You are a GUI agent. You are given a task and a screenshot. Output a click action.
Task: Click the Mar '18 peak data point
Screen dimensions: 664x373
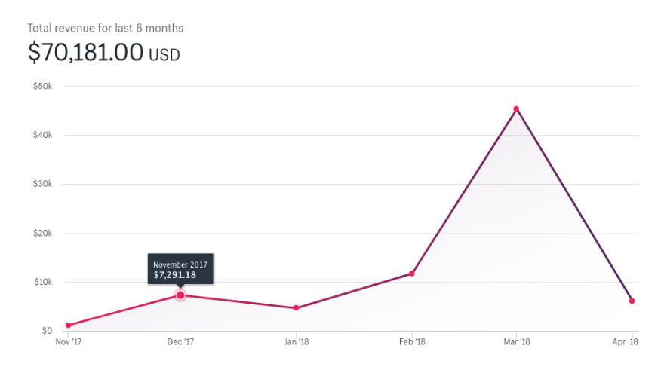(516, 109)
